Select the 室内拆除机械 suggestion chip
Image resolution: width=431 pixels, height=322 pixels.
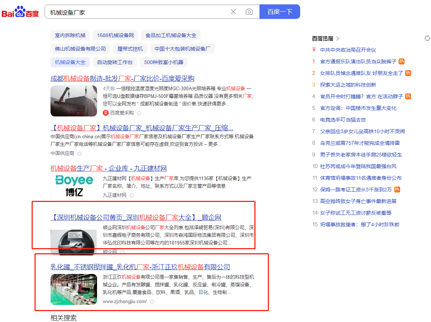(70, 35)
